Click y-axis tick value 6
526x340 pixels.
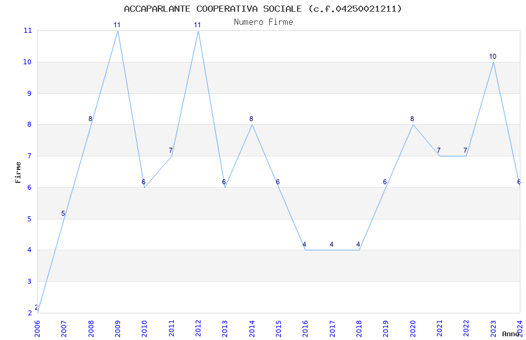30,187
